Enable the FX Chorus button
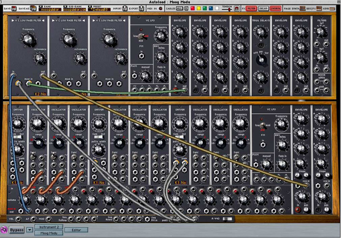 tap(276, 9)
